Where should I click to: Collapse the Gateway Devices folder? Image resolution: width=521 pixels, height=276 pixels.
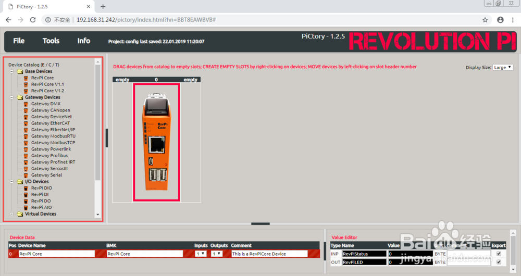pyautogui.click(x=11, y=97)
